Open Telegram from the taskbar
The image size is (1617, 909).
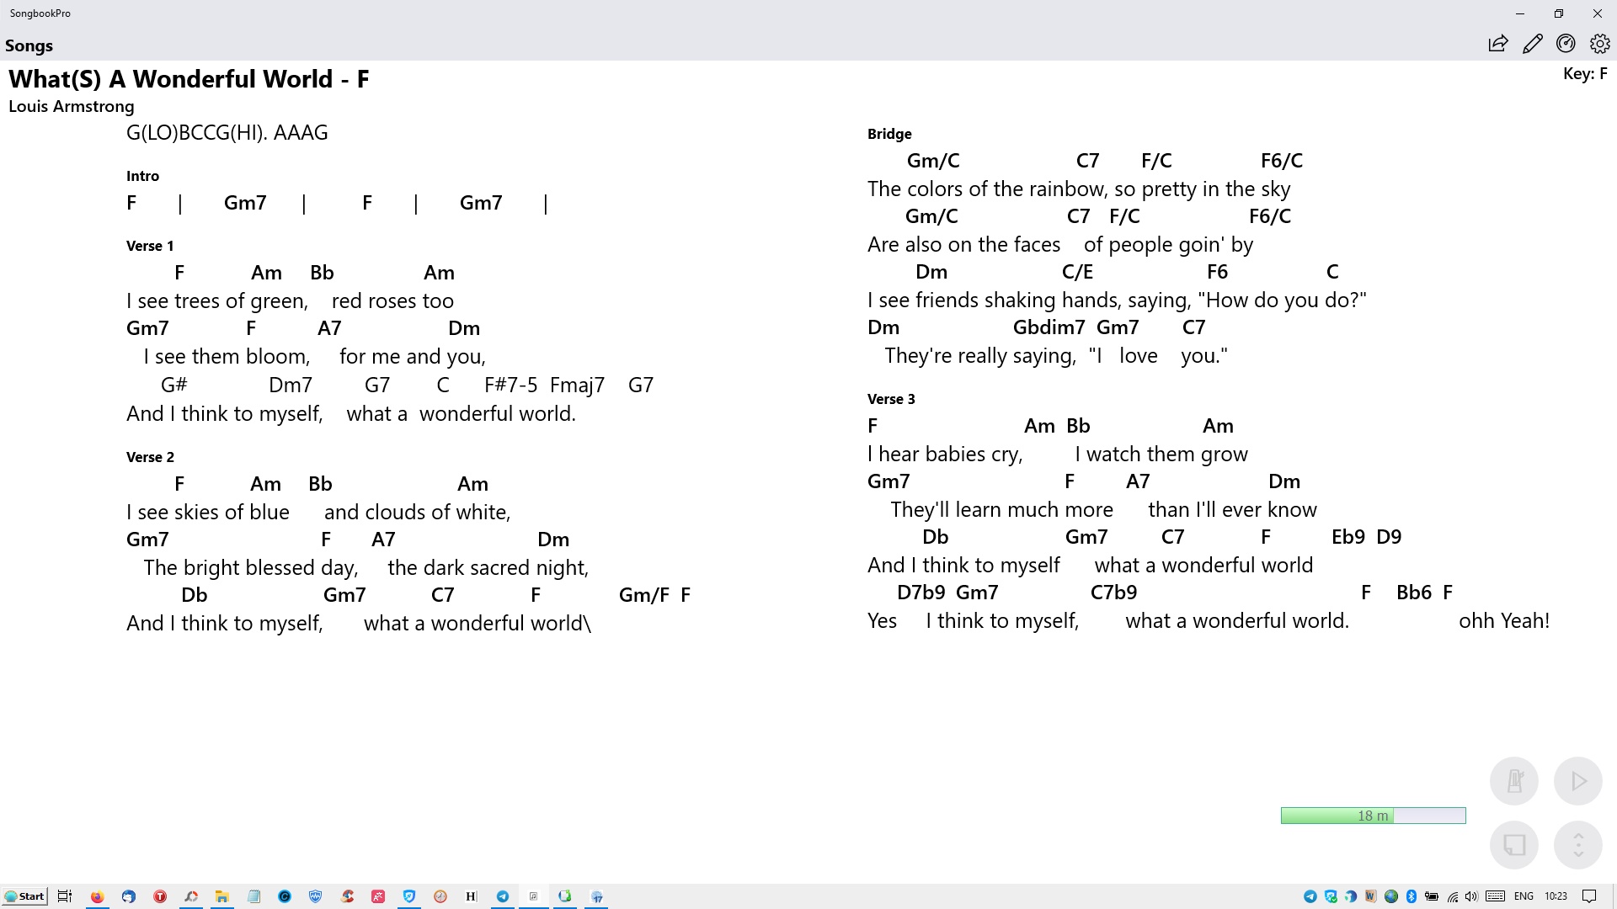pos(503,896)
